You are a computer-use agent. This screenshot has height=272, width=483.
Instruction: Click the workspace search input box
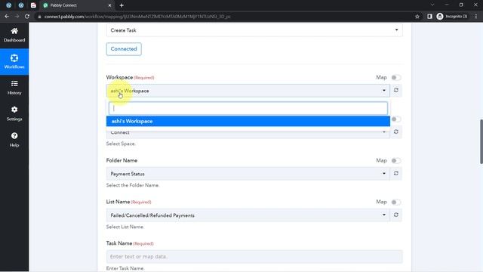click(x=248, y=108)
